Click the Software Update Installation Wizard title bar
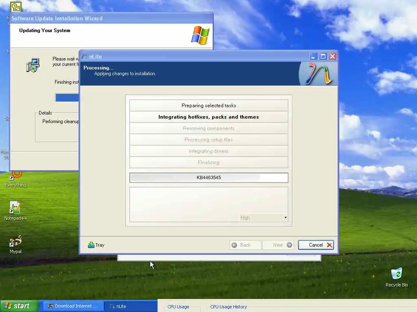The image size is (417, 312). pos(112,18)
